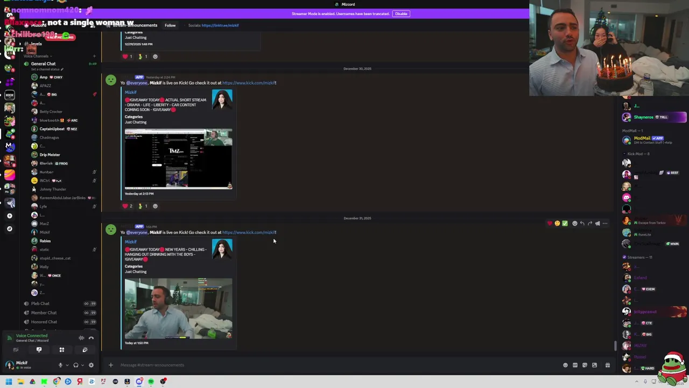Focus the Message #stream-announcements input
The width and height of the screenshot is (689, 388).
coord(334,365)
